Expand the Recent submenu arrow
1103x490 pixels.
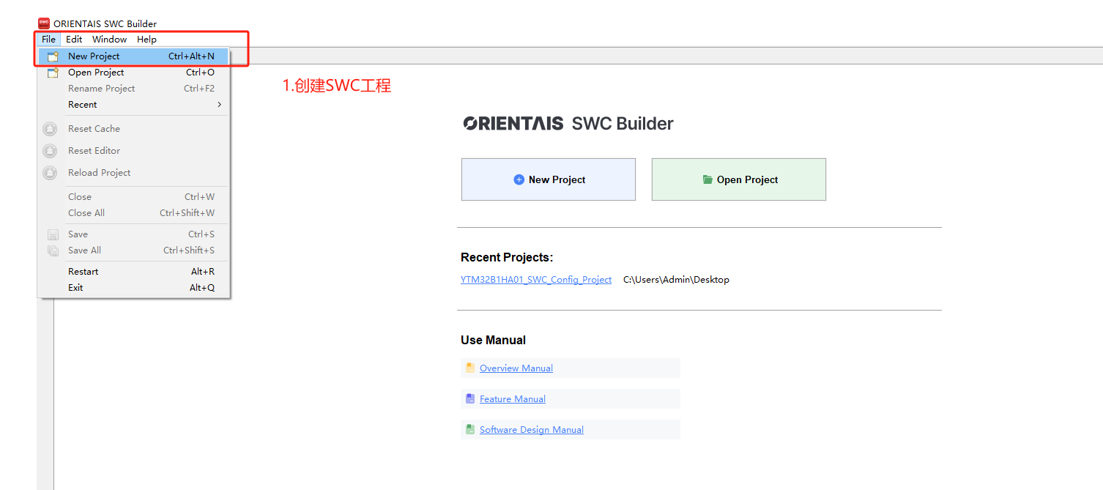pos(219,105)
